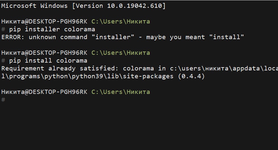This screenshot has height=150, width=278.
Task: Click the second Никита@DESKTOP-PGH96RK prompt text
Action: tap(44, 53)
